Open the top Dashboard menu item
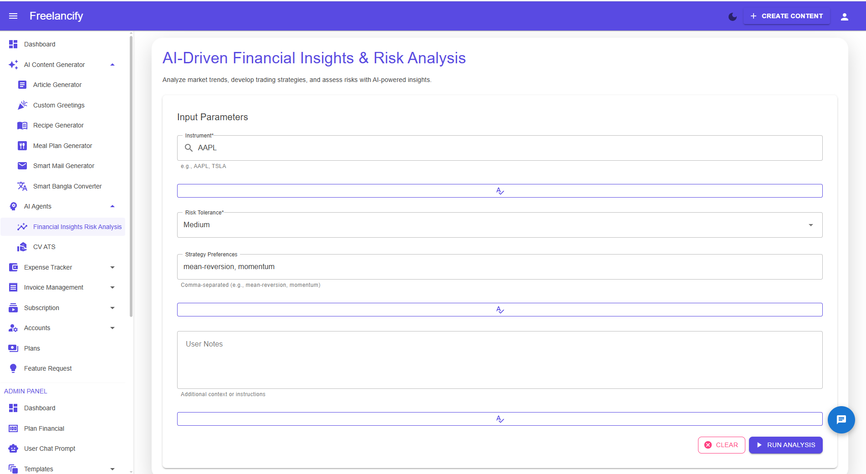The image size is (866, 474). point(63,44)
